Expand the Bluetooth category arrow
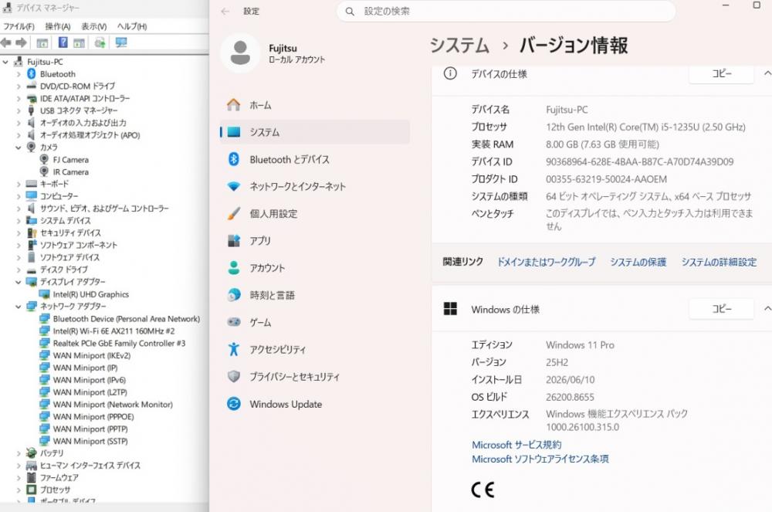This screenshot has height=512, width=772. tap(19, 74)
